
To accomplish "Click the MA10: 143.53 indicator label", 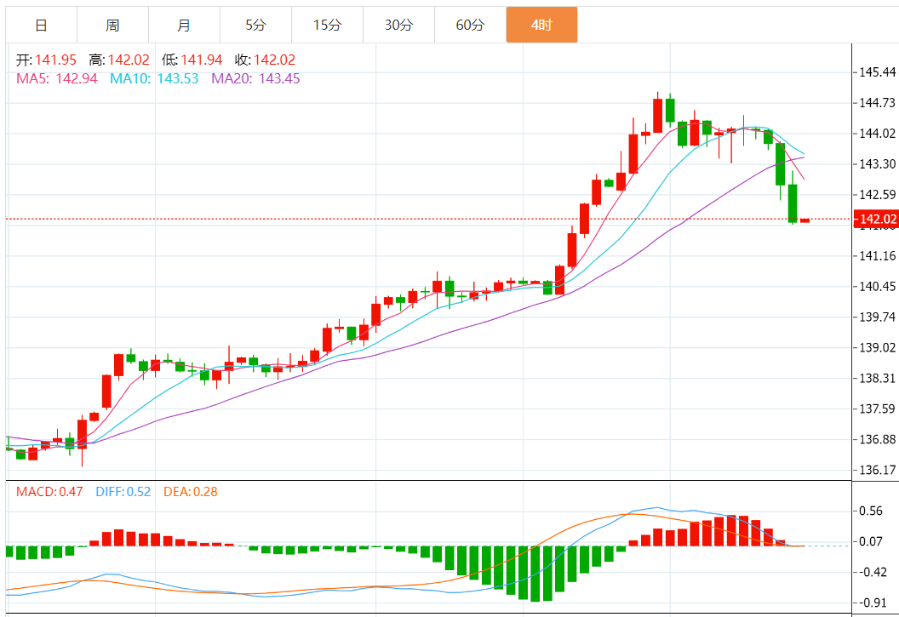I will [154, 78].
